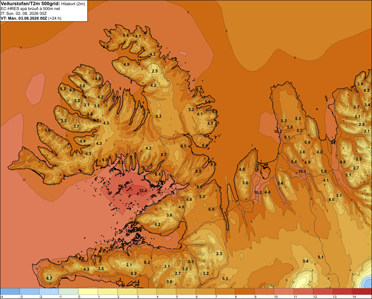
Task: Select the 3.3 temperature label
Action: [64, 121]
